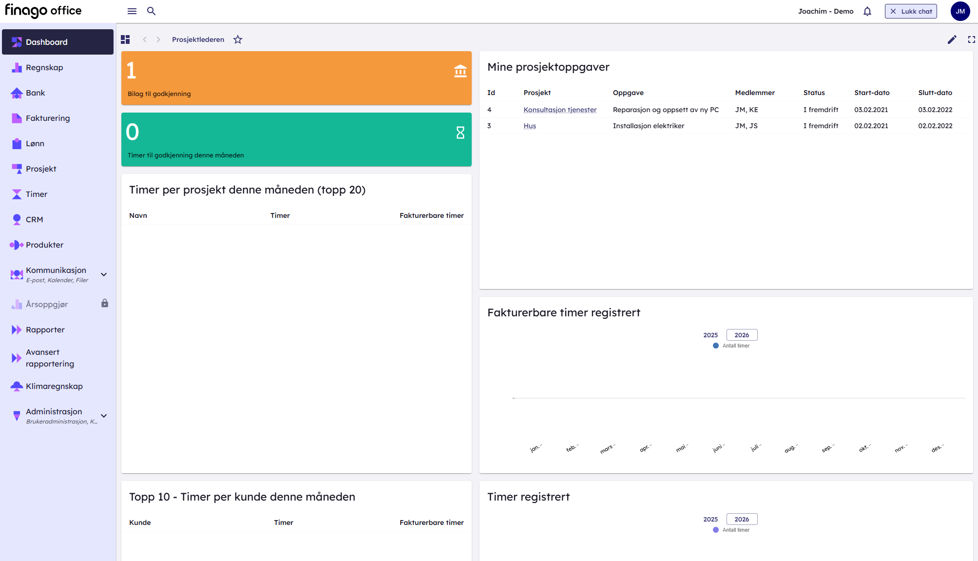Expand the Kommunikasjon menu
978x561 pixels.
104,274
